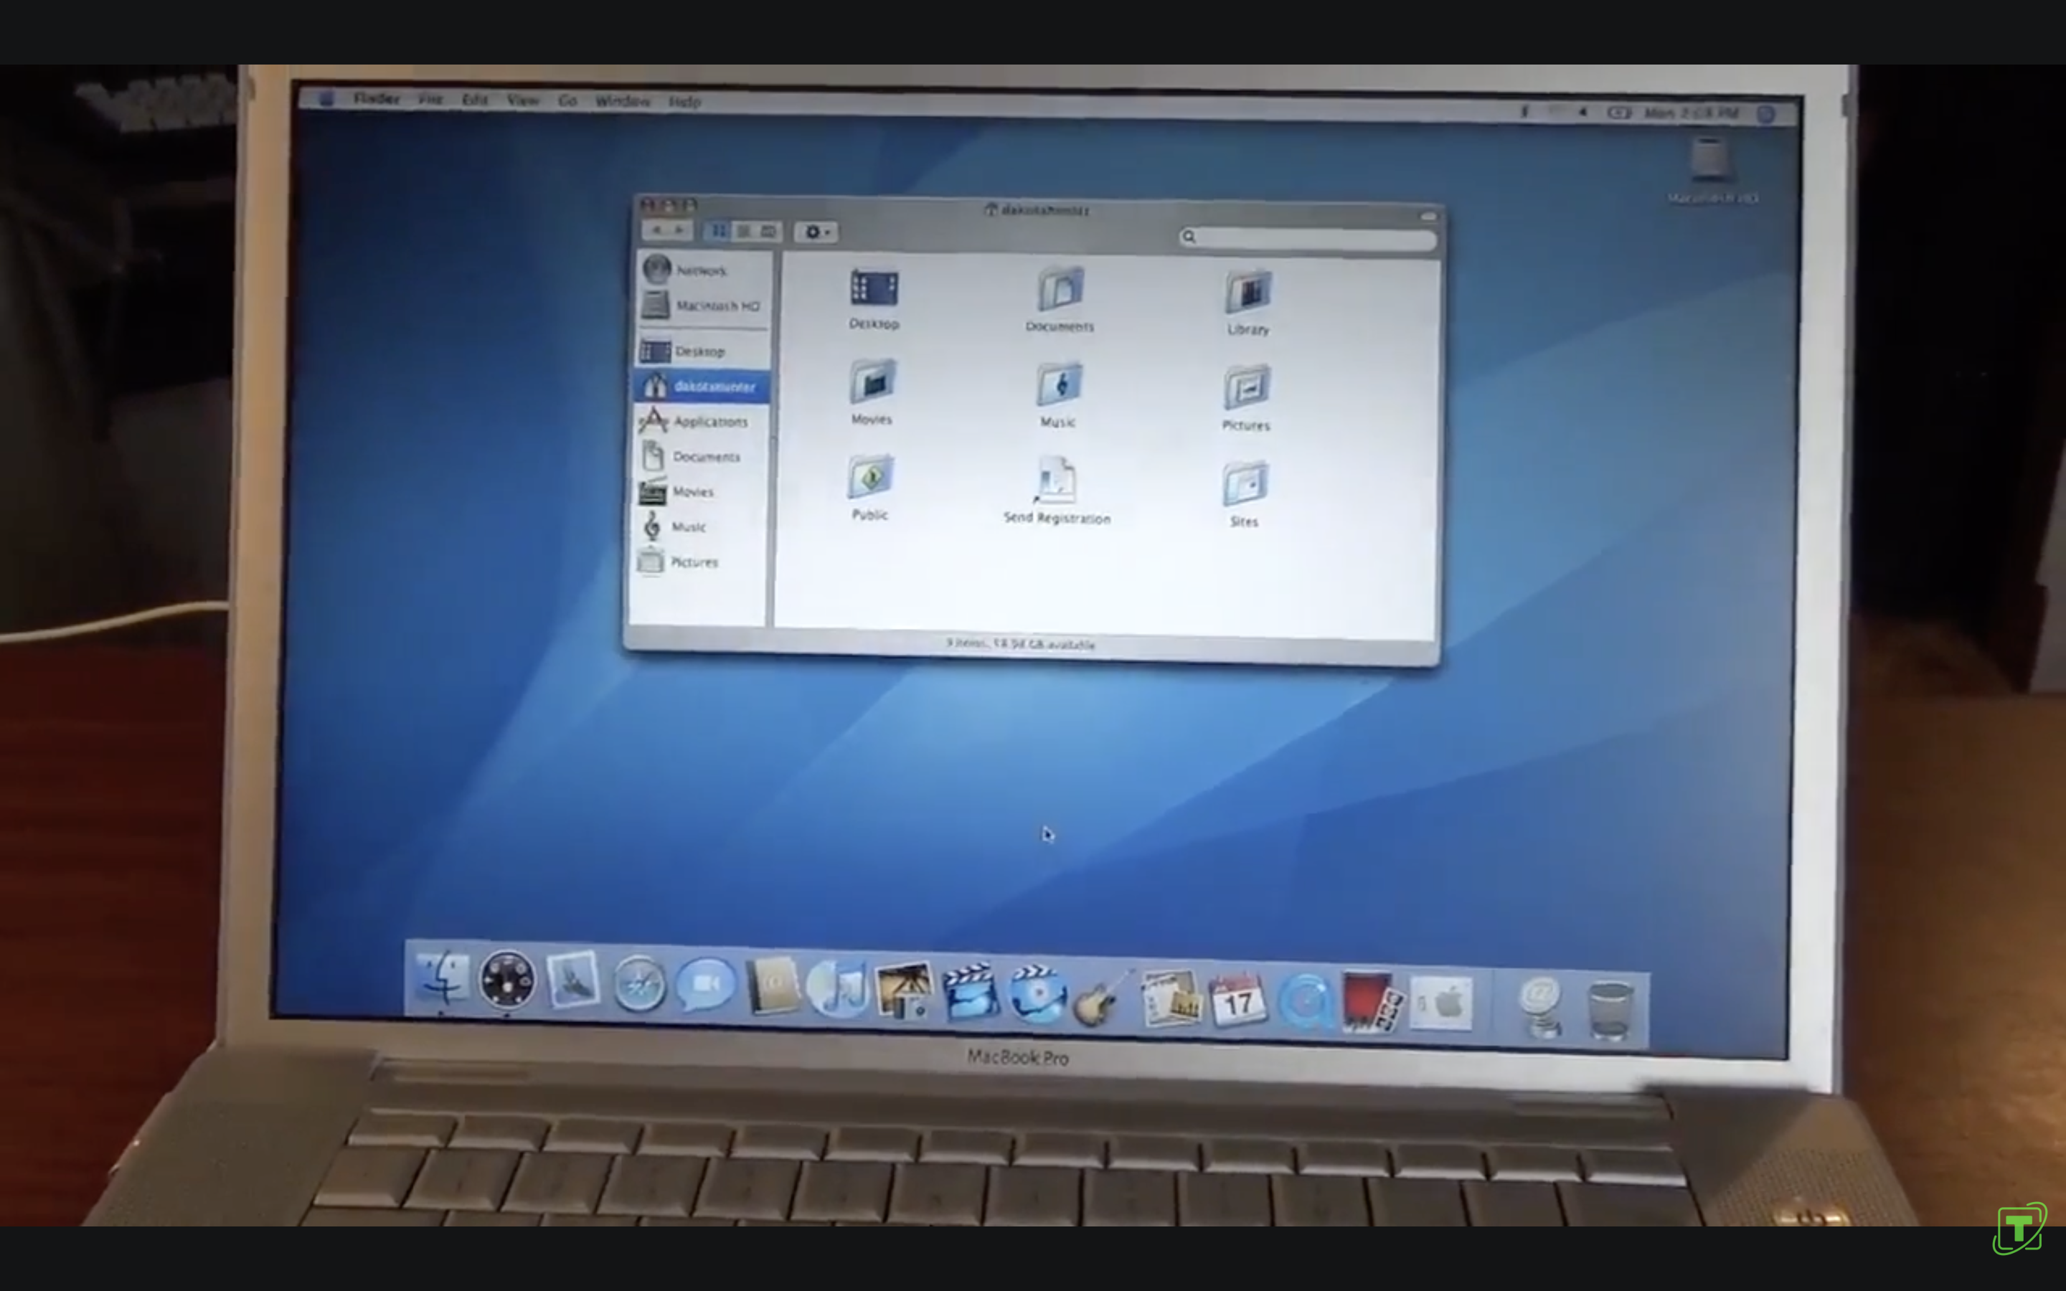Go back with the toolbar back arrow

[656, 230]
